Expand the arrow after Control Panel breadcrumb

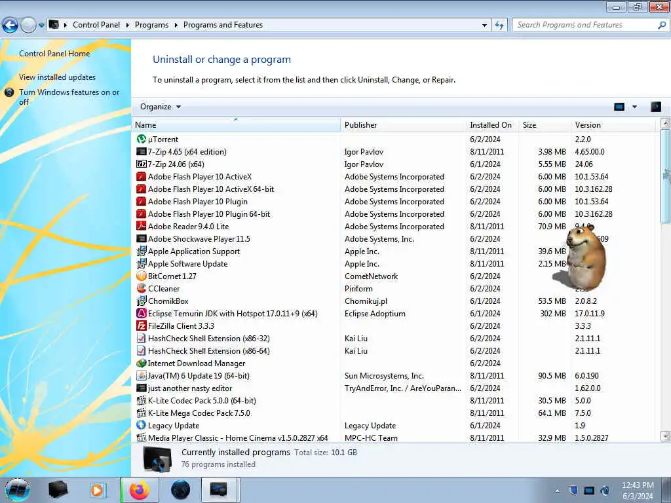tap(128, 26)
